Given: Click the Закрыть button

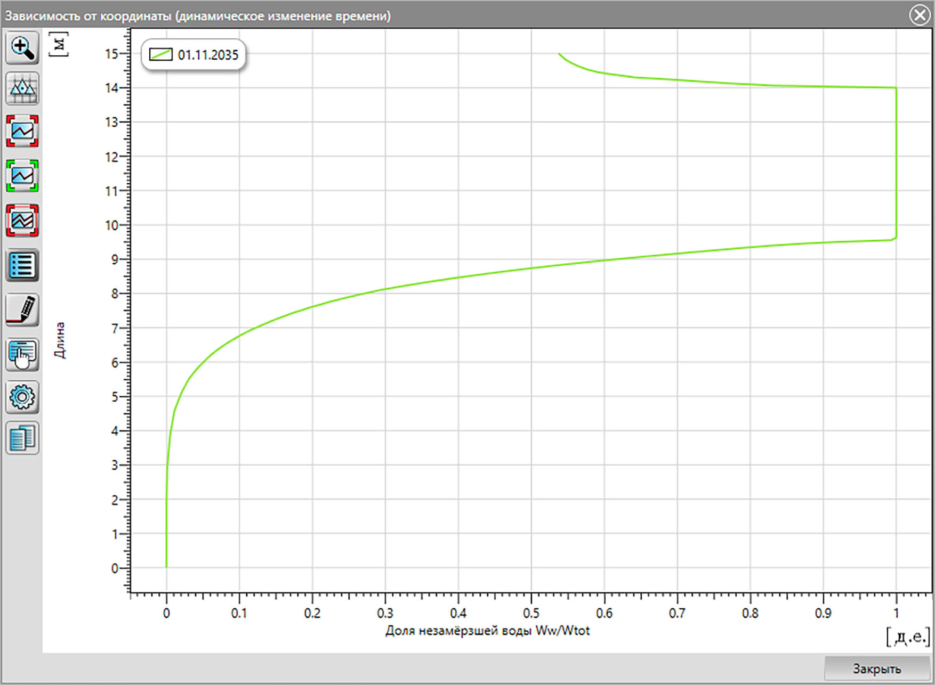Looking at the screenshot, I should (877, 668).
